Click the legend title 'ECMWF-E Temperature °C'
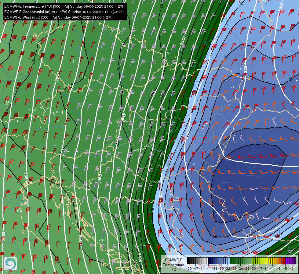 [174, 265]
